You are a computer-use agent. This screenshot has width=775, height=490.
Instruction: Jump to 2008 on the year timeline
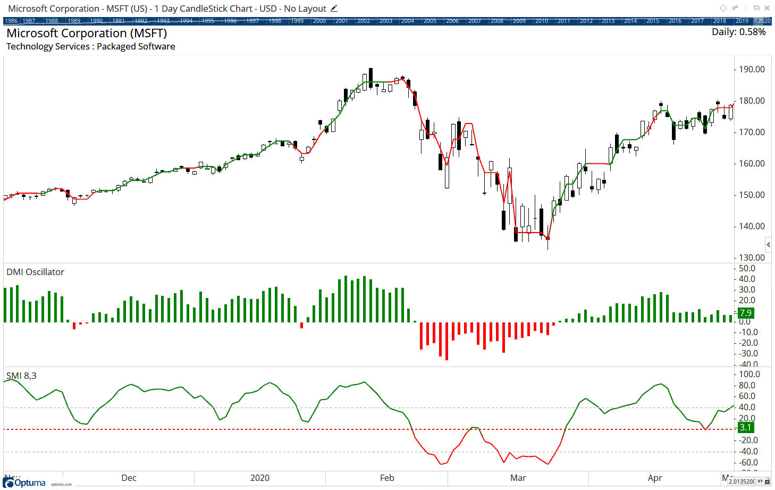tap(497, 21)
